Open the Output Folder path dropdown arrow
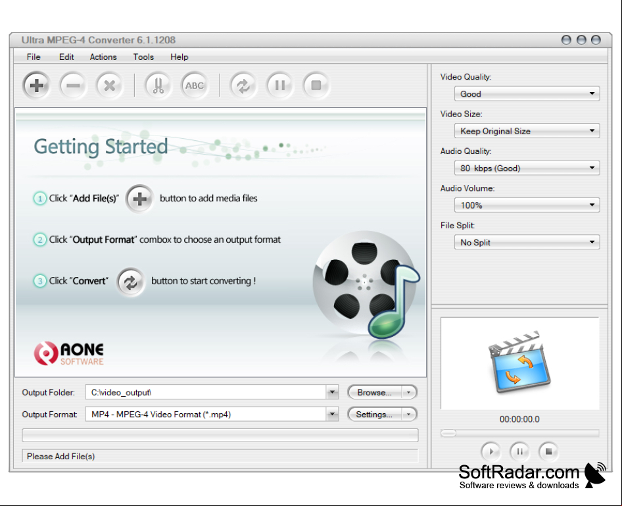This screenshot has height=506, width=622. click(332, 392)
